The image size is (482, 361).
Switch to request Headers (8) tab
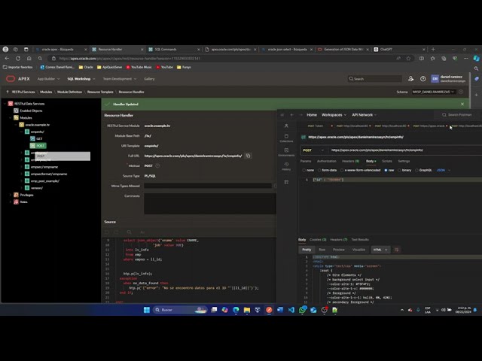(x=350, y=161)
